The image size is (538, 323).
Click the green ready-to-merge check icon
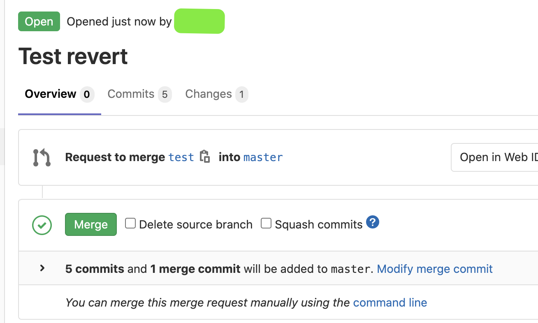[x=42, y=225]
